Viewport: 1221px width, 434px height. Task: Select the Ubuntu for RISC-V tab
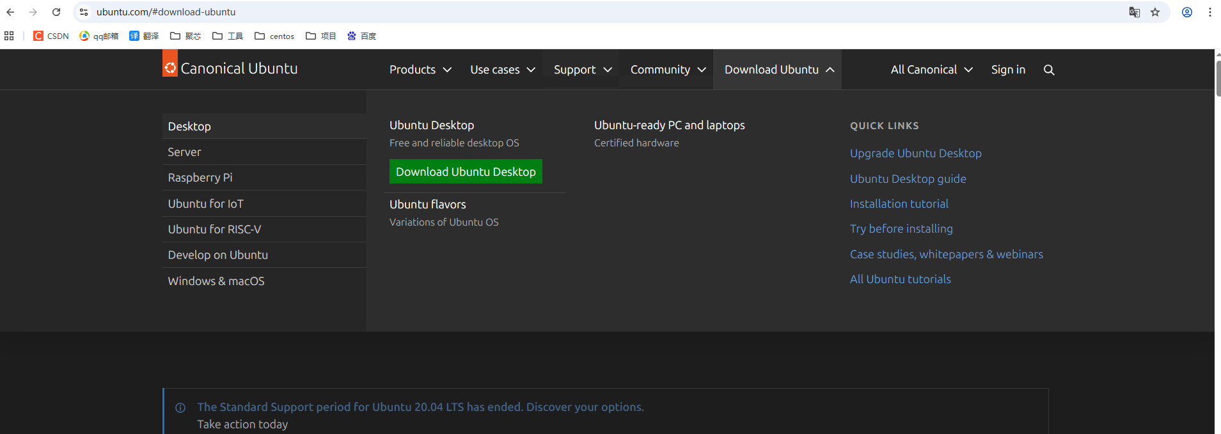coord(265,229)
